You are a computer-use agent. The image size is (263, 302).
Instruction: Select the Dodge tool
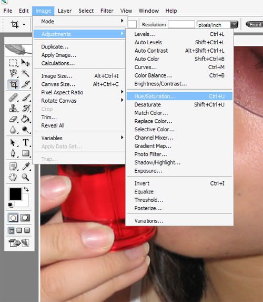click(x=25, y=130)
